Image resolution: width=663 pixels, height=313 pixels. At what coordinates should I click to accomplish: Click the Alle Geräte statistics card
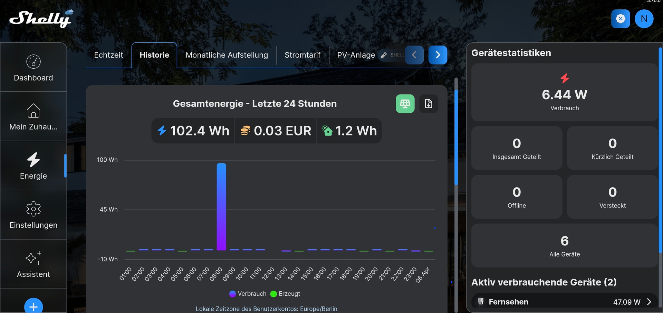[564, 246]
